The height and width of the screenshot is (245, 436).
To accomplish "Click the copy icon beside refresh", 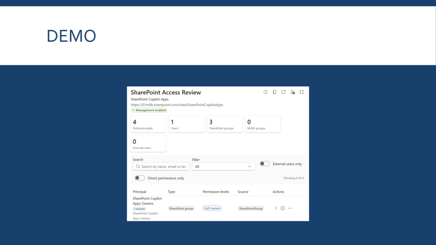I will click(275, 92).
